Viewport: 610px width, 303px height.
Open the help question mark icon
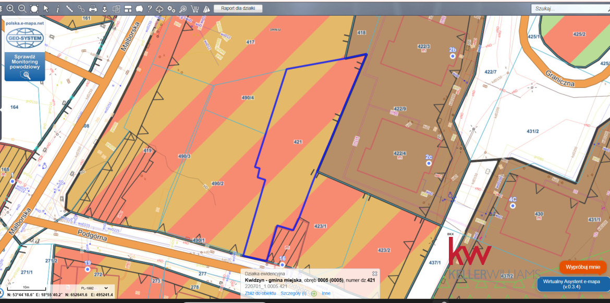[x=150, y=9]
